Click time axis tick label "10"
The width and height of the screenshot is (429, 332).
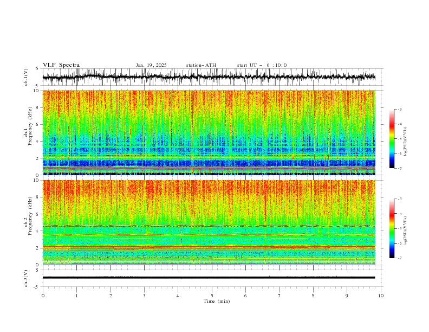[381, 296]
